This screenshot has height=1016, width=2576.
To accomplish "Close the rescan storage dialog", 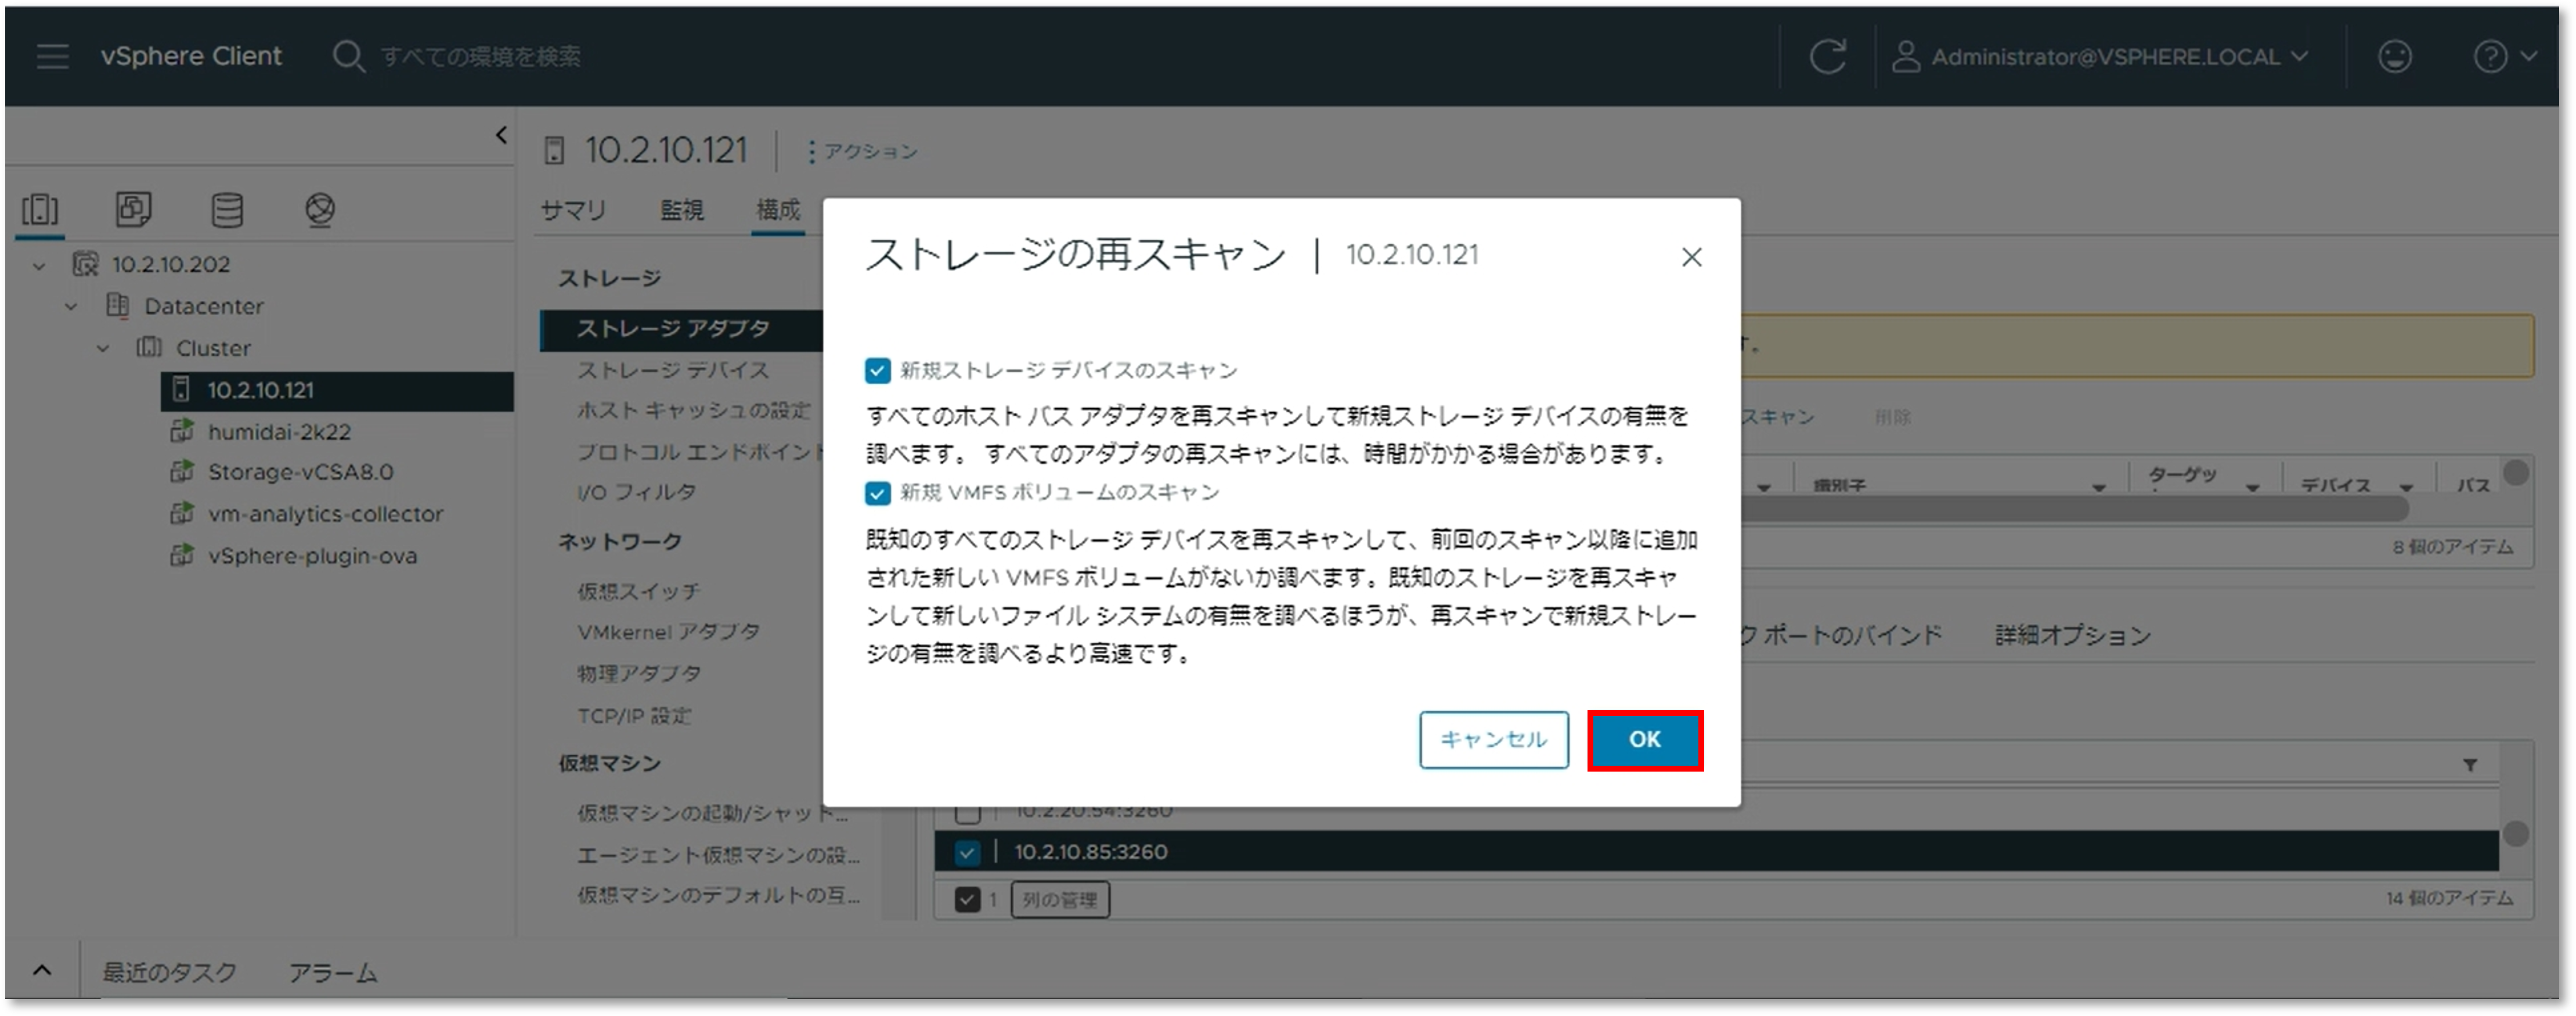I will [x=1691, y=257].
